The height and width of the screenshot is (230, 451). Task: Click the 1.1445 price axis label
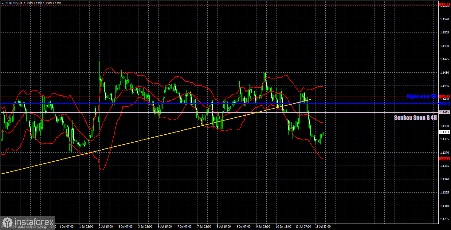coord(445,86)
